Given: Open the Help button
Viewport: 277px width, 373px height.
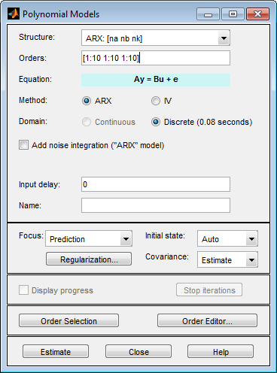Looking at the screenshot, I should (x=221, y=351).
